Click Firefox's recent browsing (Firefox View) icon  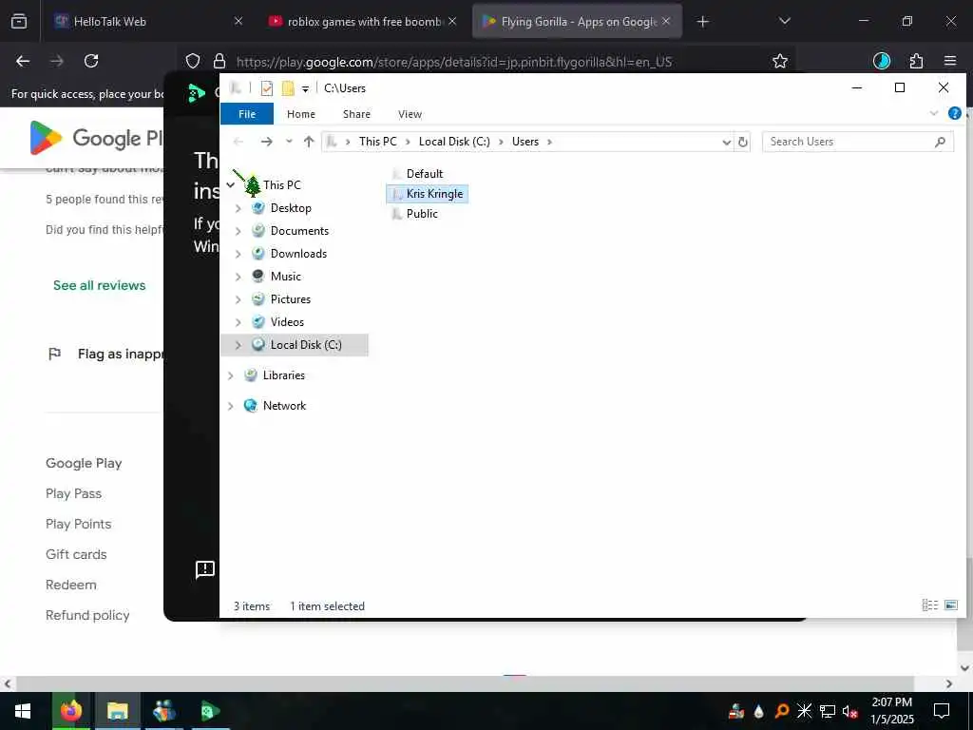pos(19,21)
